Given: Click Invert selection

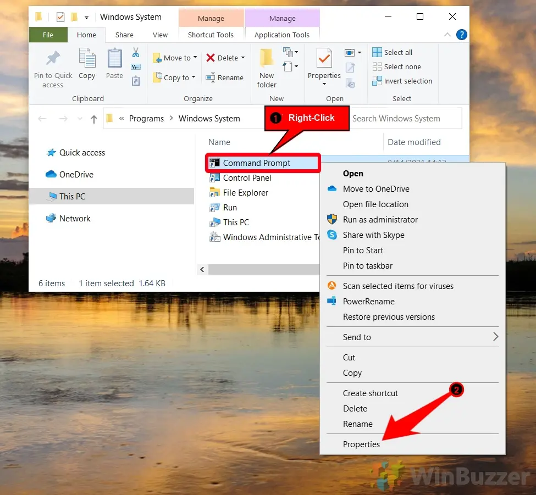Looking at the screenshot, I should tap(402, 81).
